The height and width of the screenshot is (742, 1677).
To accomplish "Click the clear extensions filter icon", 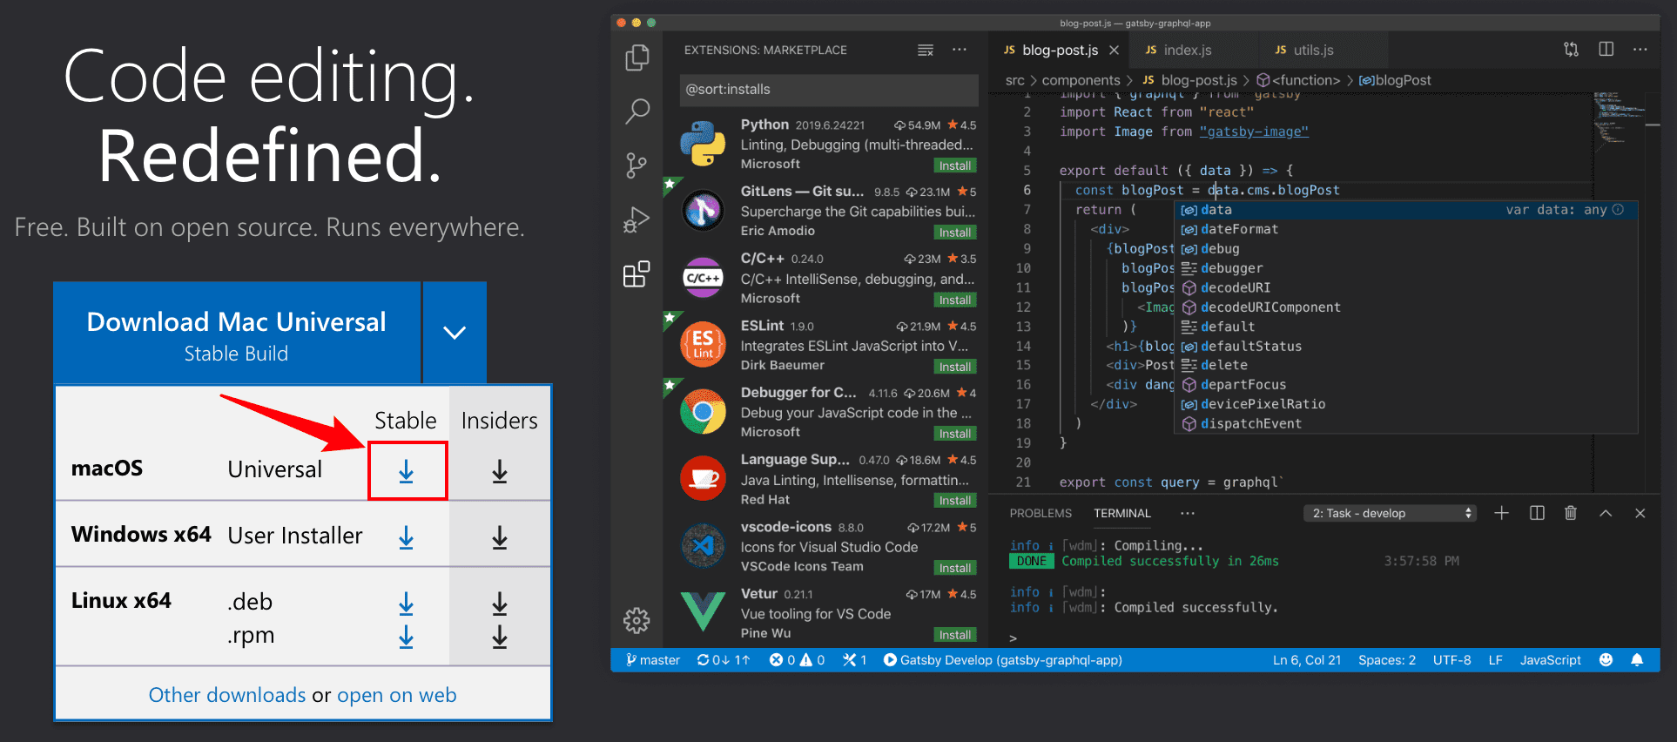I will coord(926,51).
